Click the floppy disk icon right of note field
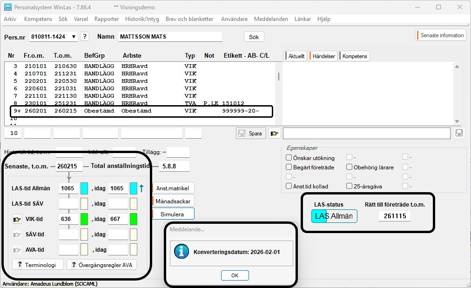 pos(459,134)
